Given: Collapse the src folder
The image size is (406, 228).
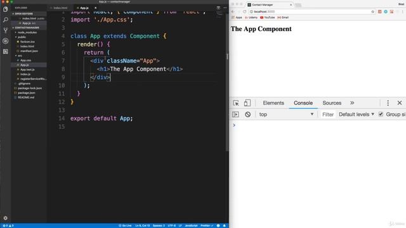Looking at the screenshot, I should (20, 56).
